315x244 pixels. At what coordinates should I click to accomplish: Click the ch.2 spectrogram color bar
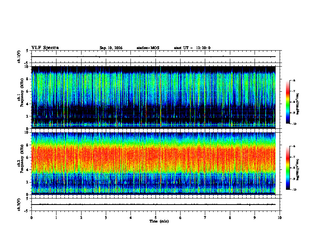click(x=288, y=168)
